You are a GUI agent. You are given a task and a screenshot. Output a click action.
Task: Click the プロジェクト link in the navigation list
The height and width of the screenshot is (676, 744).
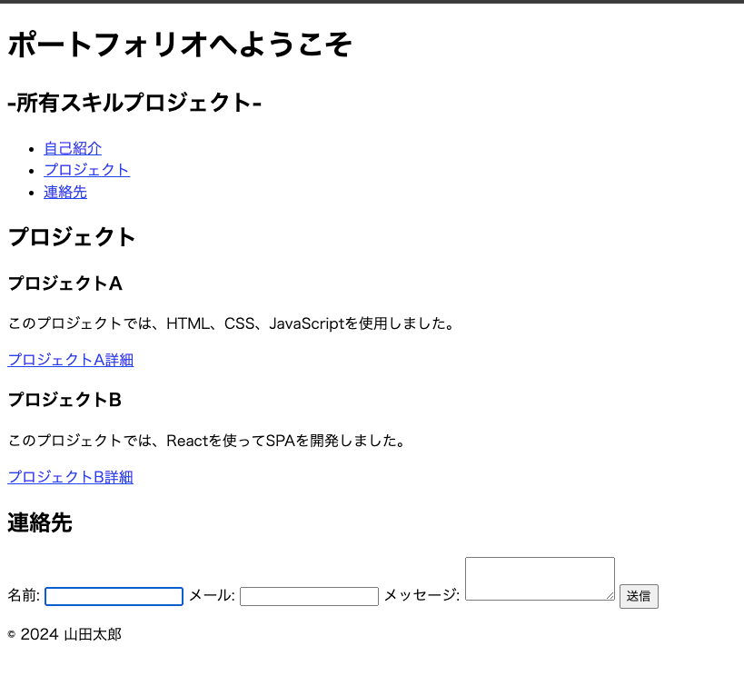point(86,170)
